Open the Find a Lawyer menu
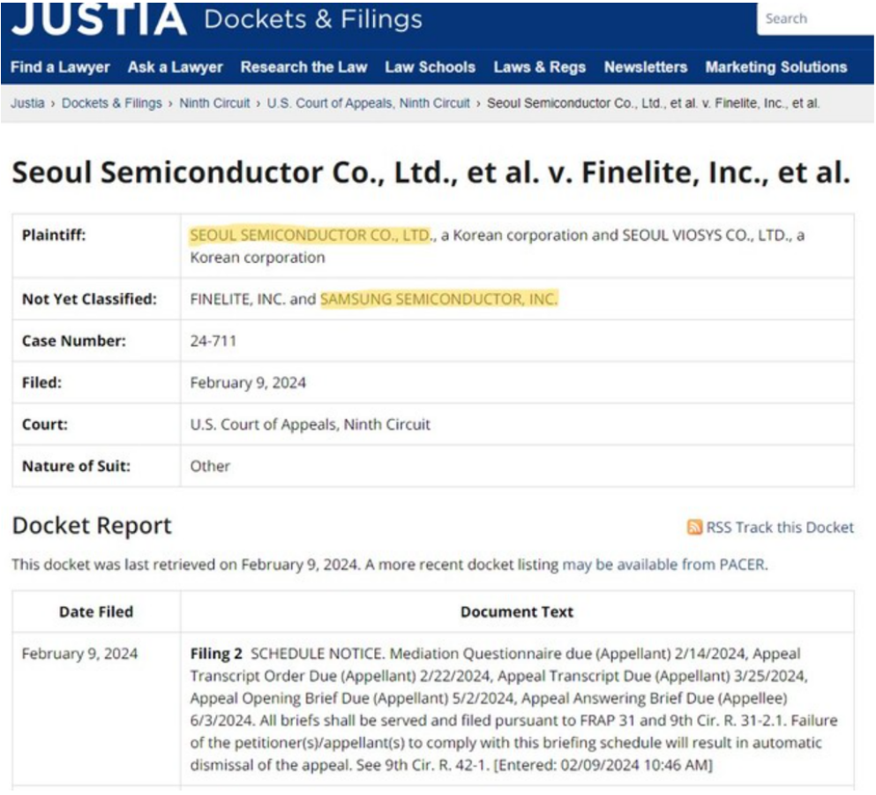The height and width of the screenshot is (795, 876). click(x=60, y=67)
